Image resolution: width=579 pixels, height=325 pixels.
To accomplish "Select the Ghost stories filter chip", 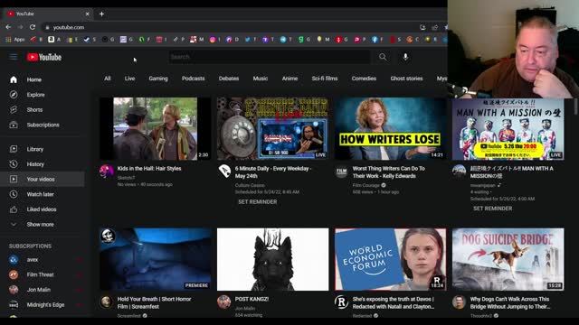I will click(x=406, y=79).
